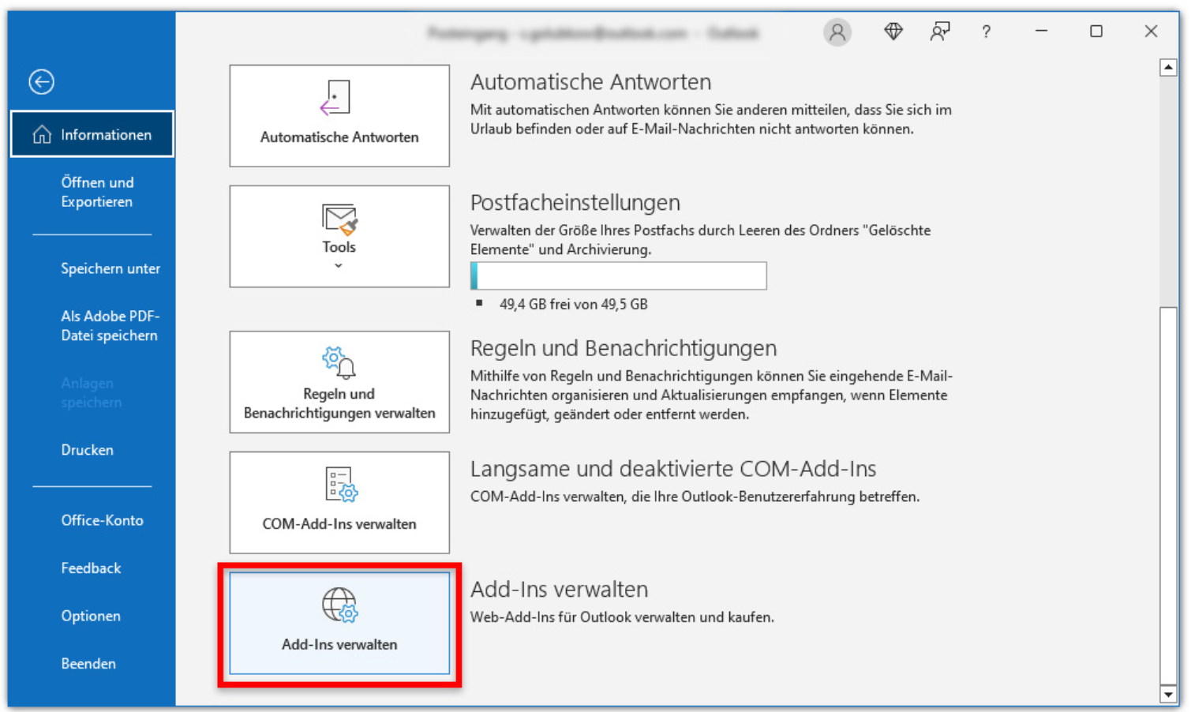Select Informationen in the sidebar

pos(92,135)
